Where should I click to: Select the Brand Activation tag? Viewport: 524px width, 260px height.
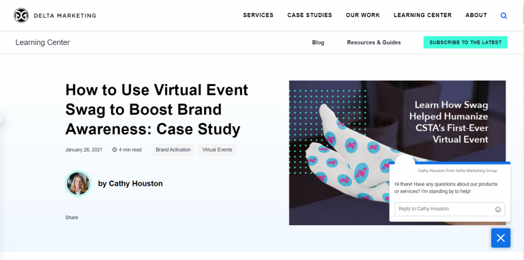point(173,149)
